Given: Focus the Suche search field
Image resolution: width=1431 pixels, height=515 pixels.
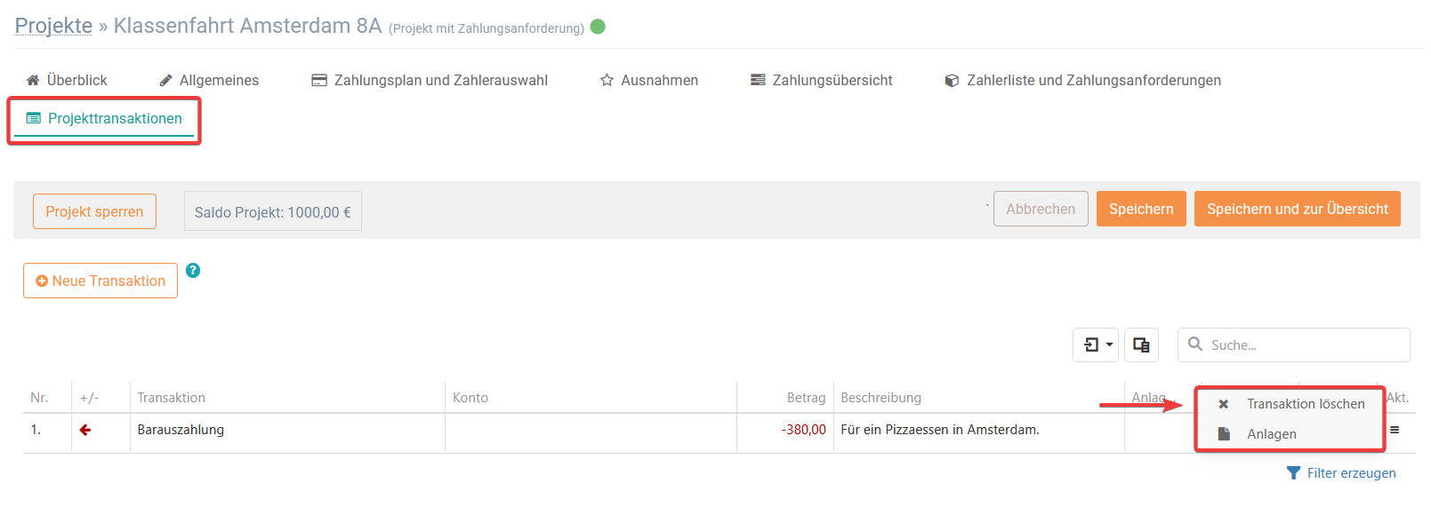Looking at the screenshot, I should (x=1294, y=345).
